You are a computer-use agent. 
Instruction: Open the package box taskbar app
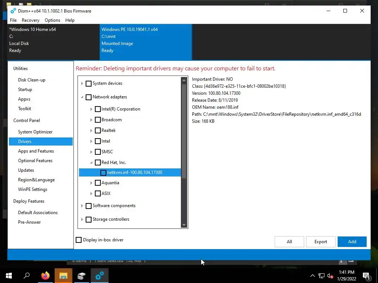click(82, 276)
